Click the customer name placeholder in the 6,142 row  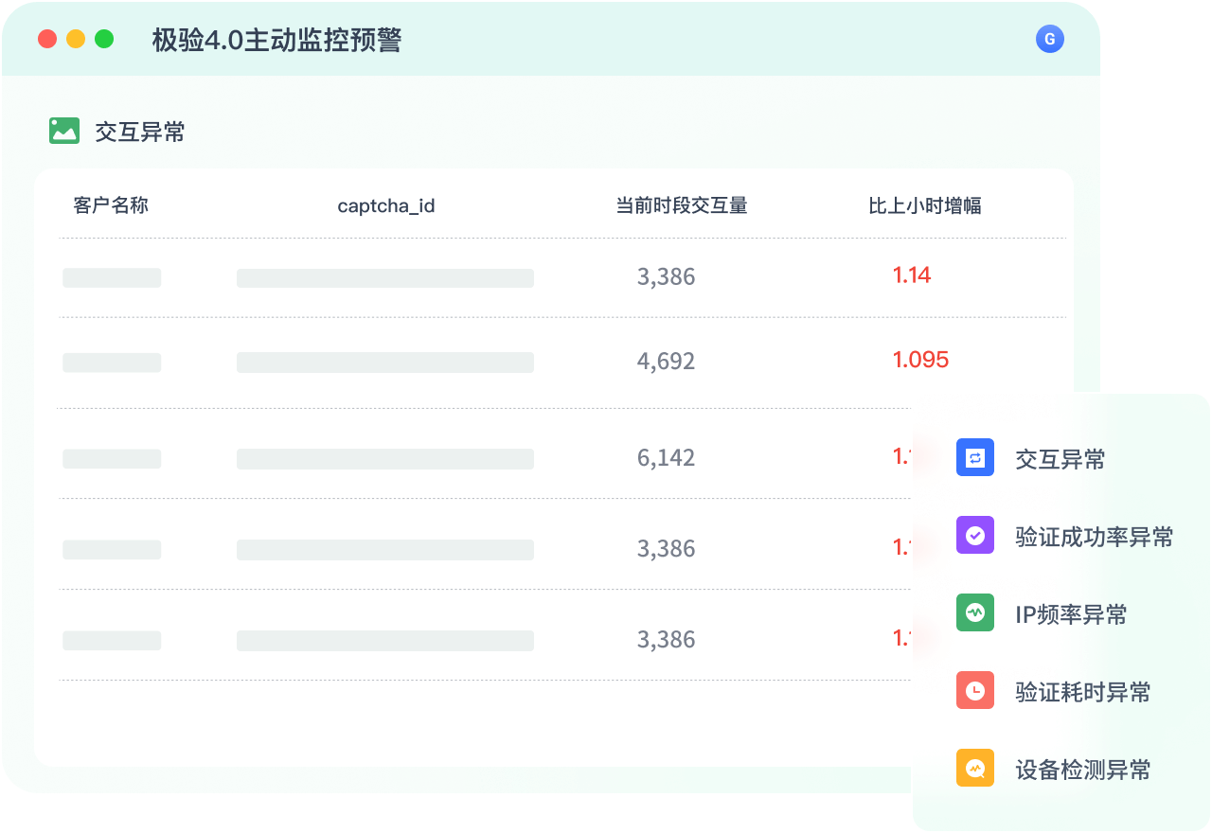pyautogui.click(x=112, y=459)
